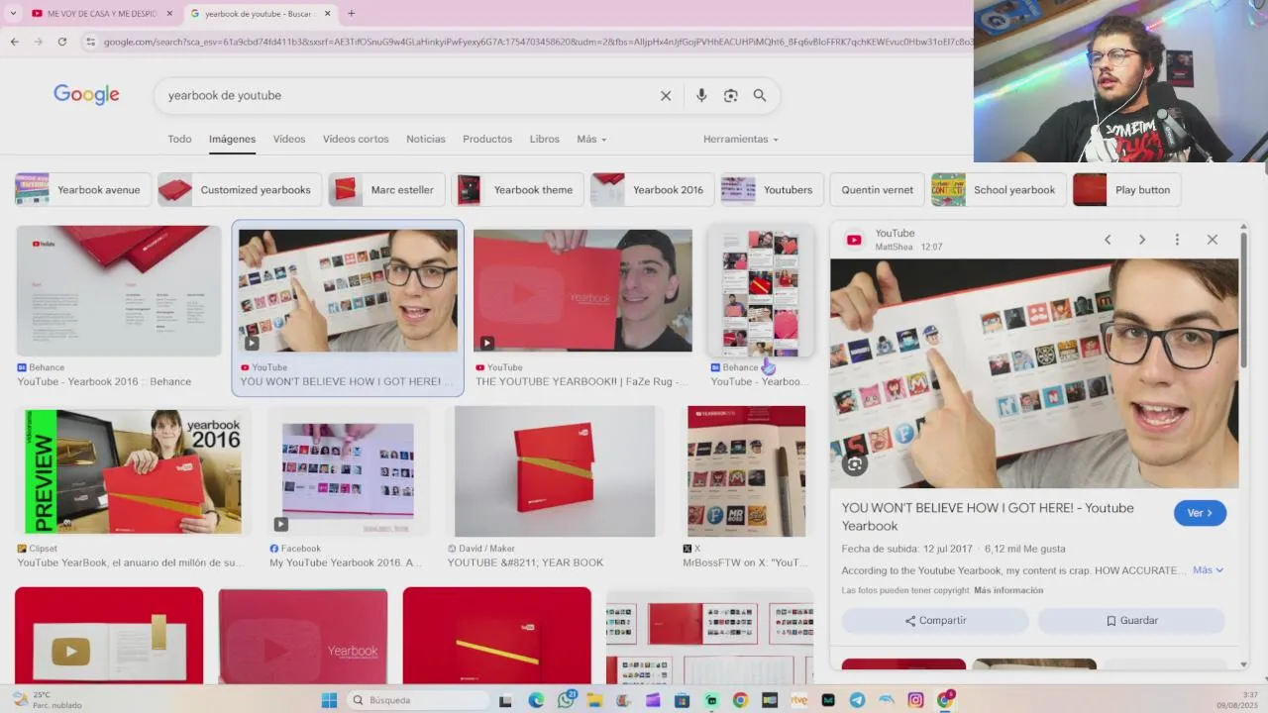Open the Windows Start menu
This screenshot has width=1268, height=713.
(x=329, y=700)
